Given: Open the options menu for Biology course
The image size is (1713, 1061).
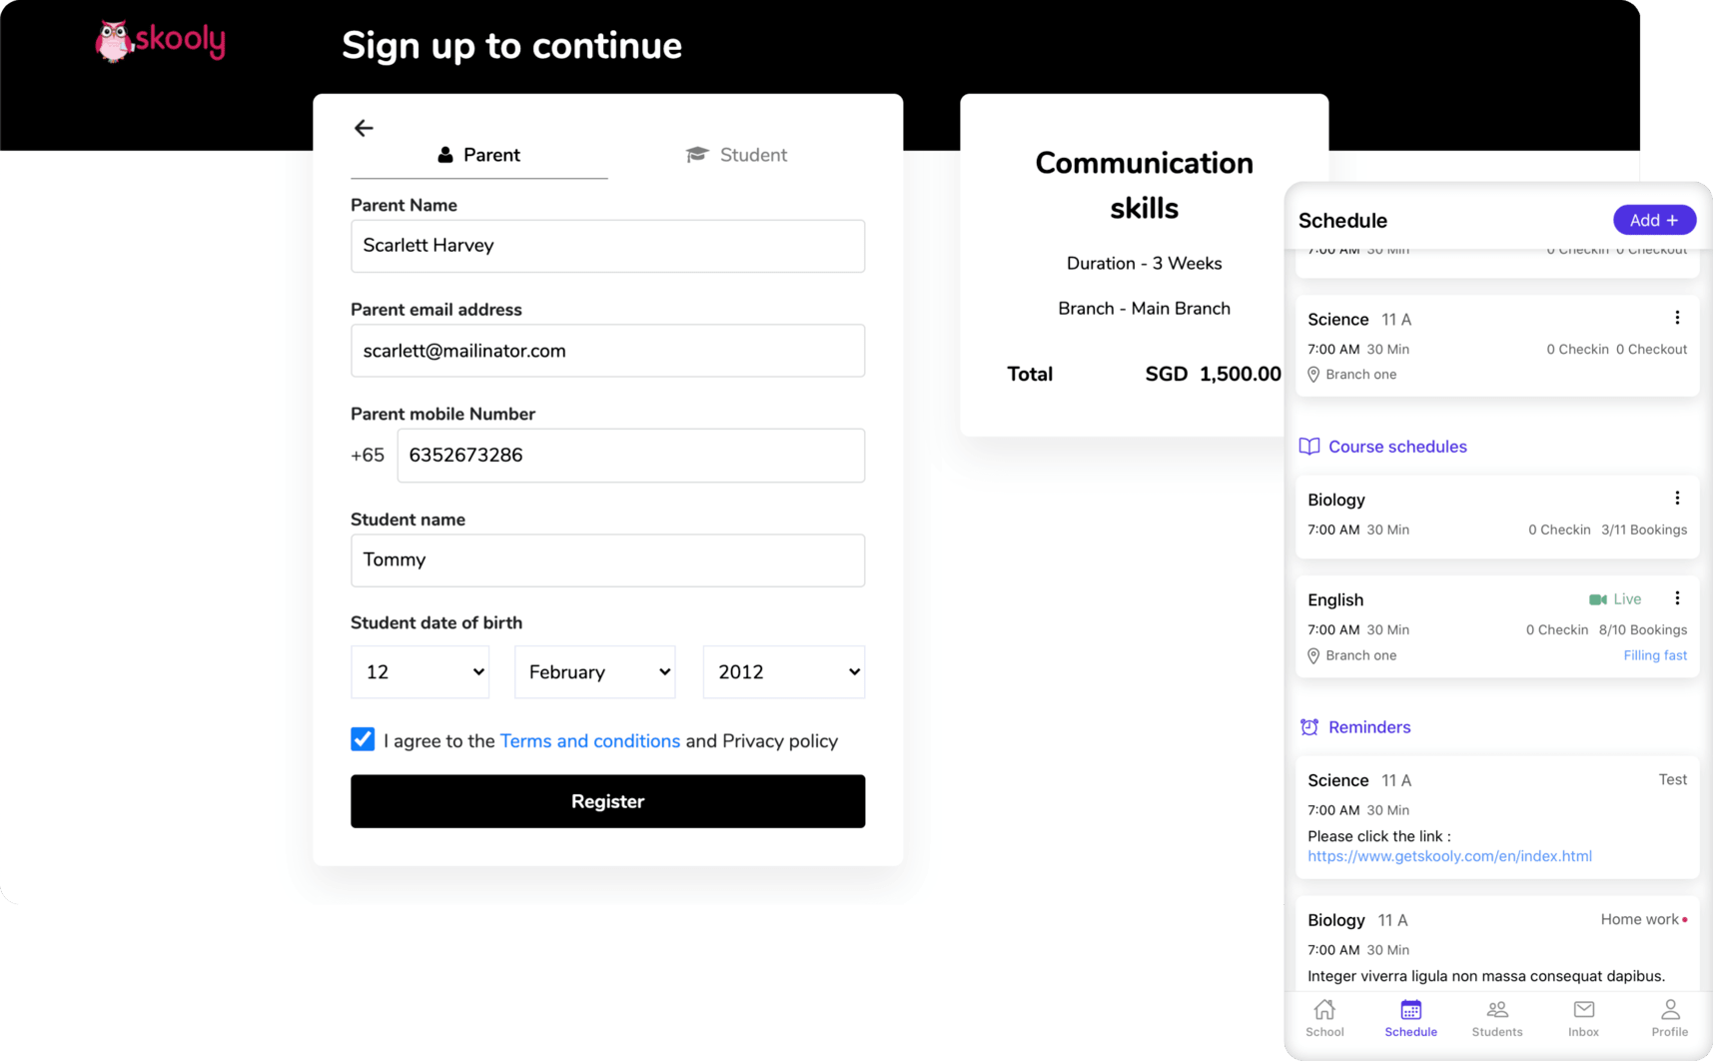Looking at the screenshot, I should [x=1677, y=497].
